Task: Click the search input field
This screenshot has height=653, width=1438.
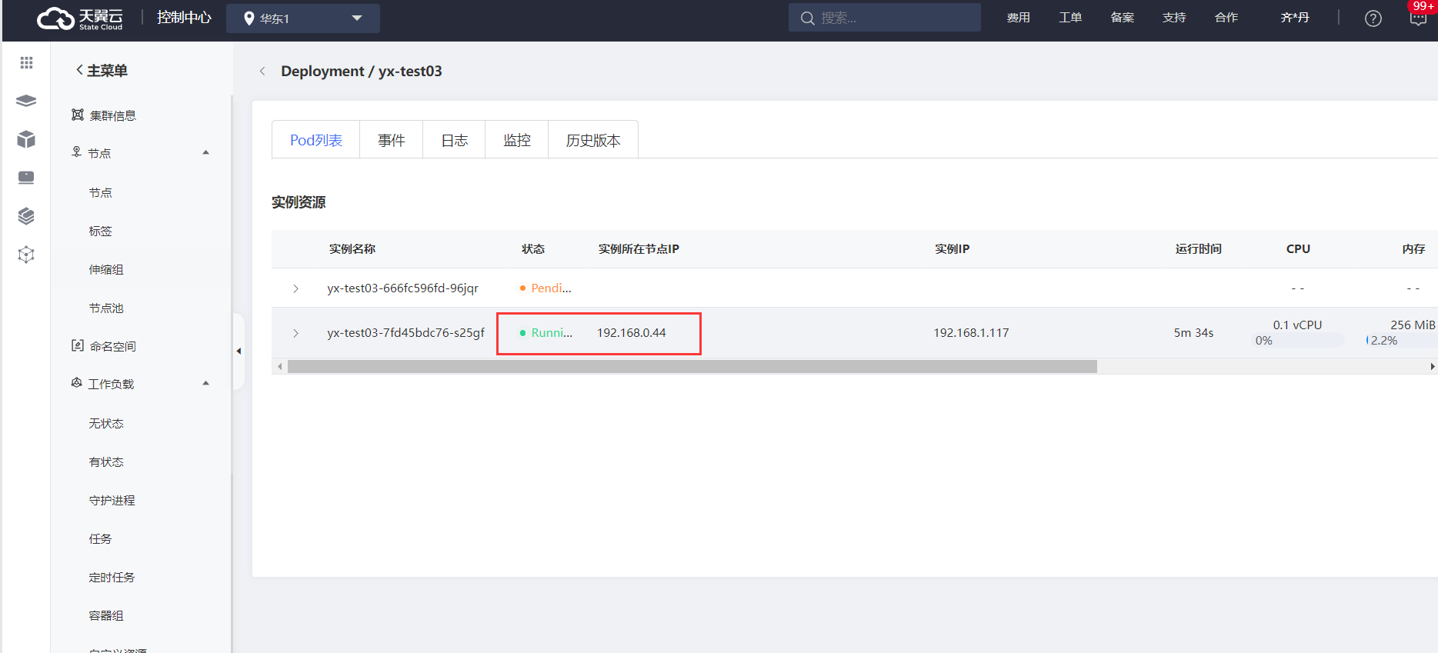Action: click(x=885, y=18)
